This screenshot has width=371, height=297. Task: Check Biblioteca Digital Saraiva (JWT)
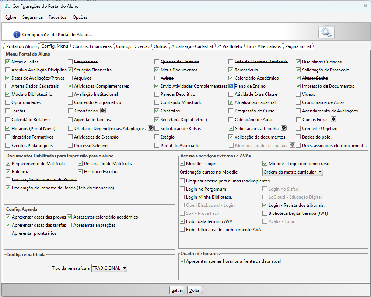tap(265, 213)
